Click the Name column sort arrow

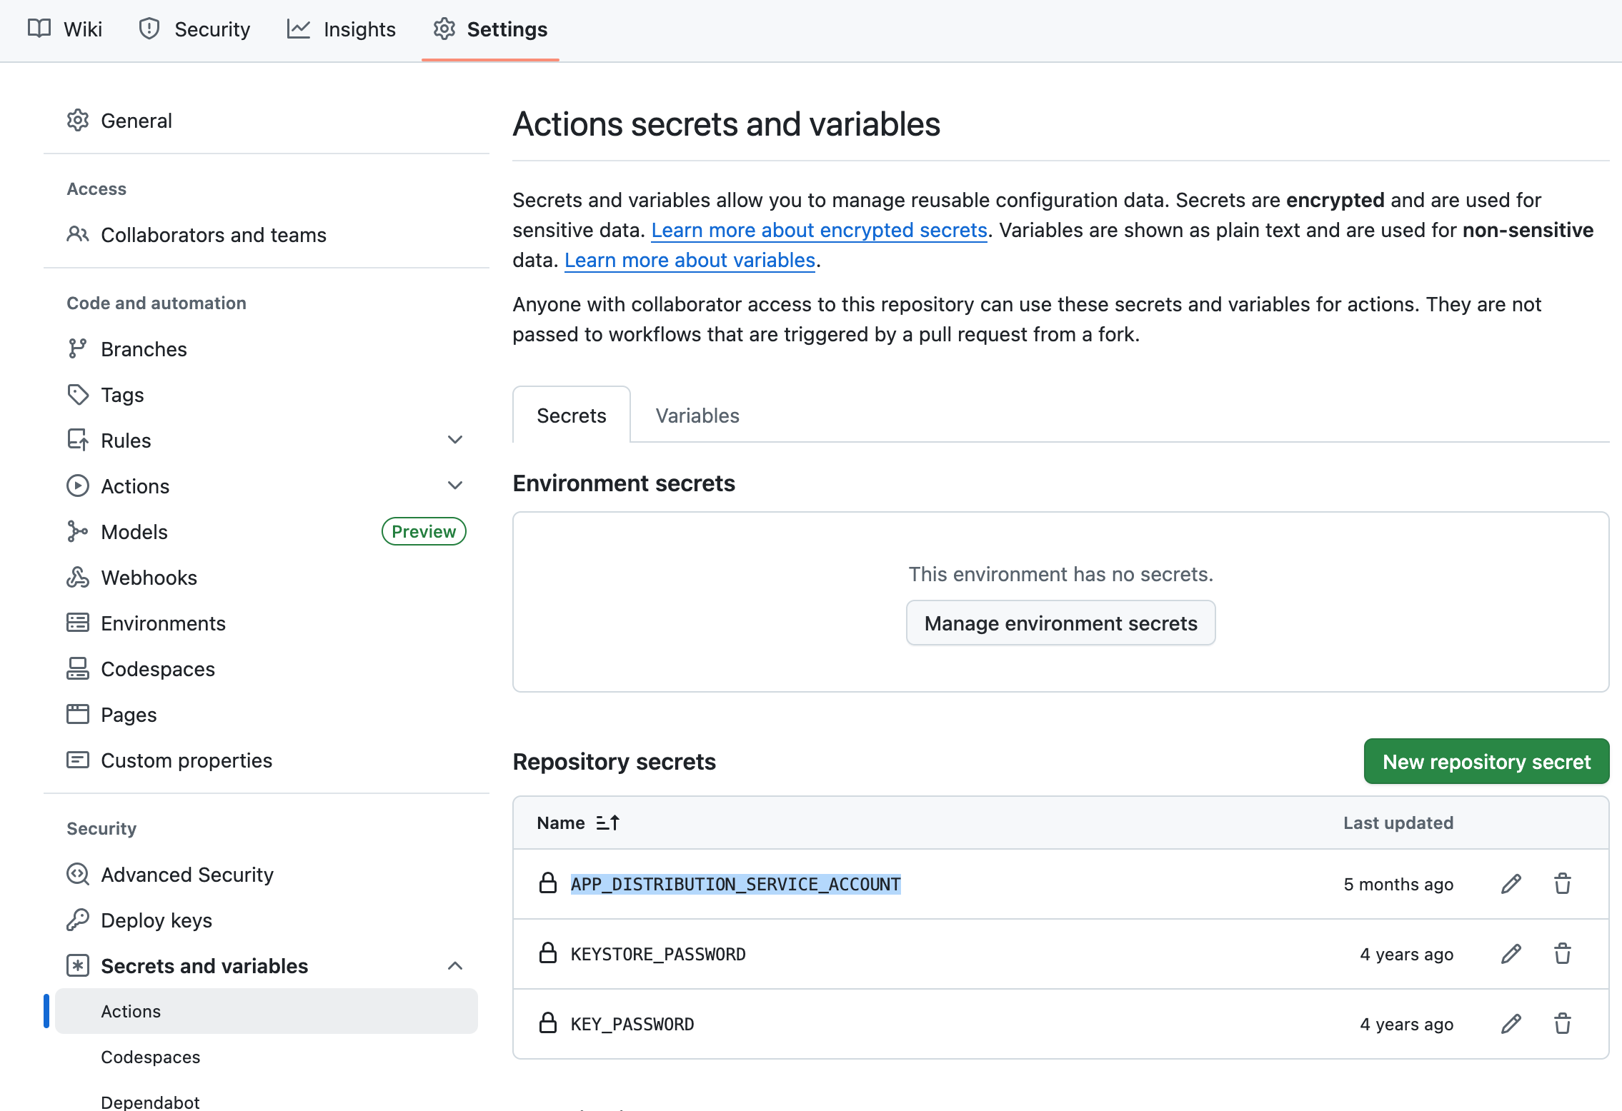[x=608, y=823]
